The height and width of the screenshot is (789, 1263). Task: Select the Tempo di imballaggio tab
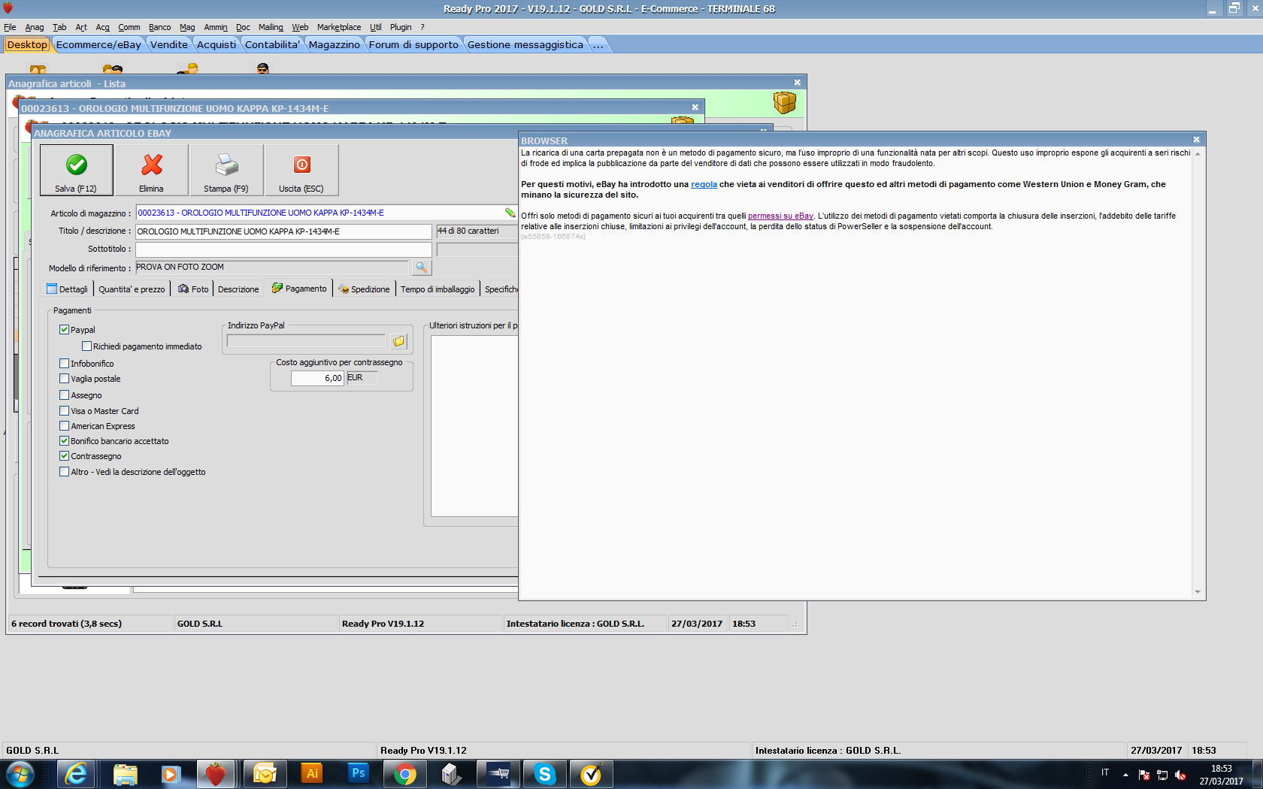coord(438,289)
